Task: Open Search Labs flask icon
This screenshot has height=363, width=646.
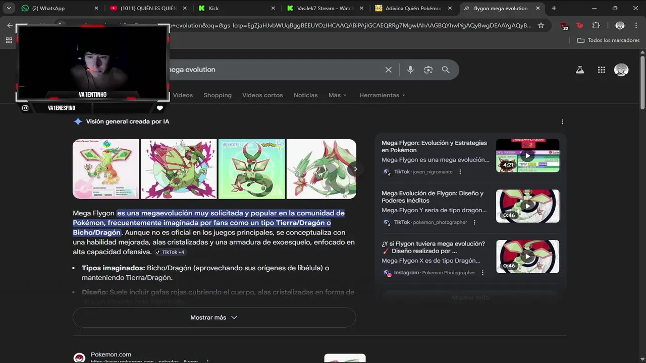Action: click(x=580, y=70)
